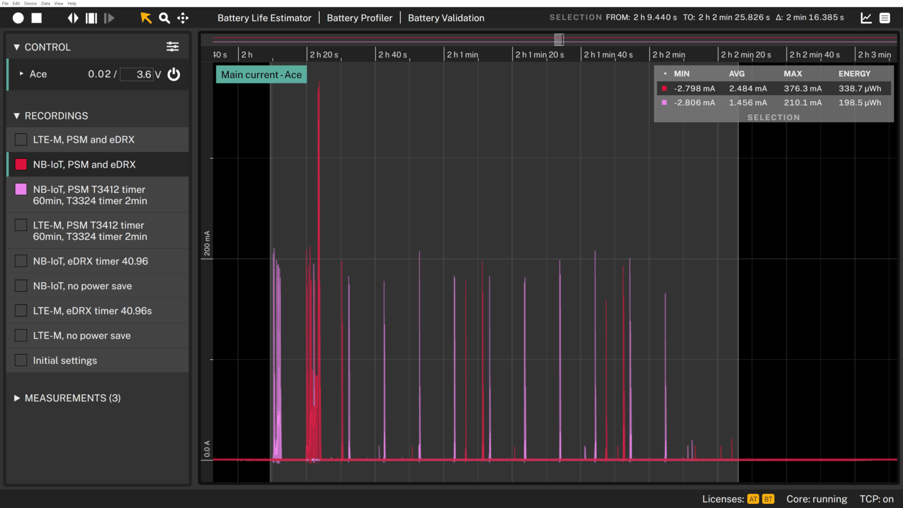
Task: Stop recording with the square icon
Action: 36,18
